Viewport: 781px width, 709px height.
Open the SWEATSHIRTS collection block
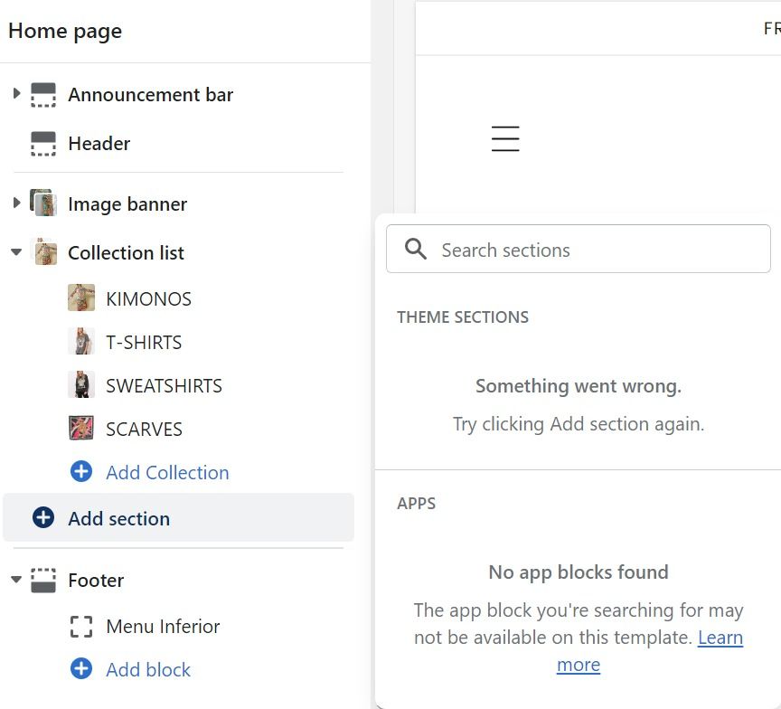pyautogui.click(x=164, y=386)
